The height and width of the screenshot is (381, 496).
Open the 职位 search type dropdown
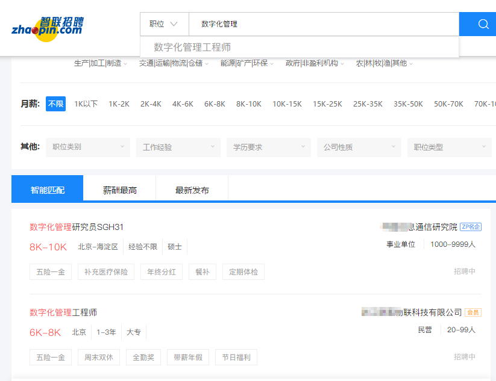click(164, 24)
